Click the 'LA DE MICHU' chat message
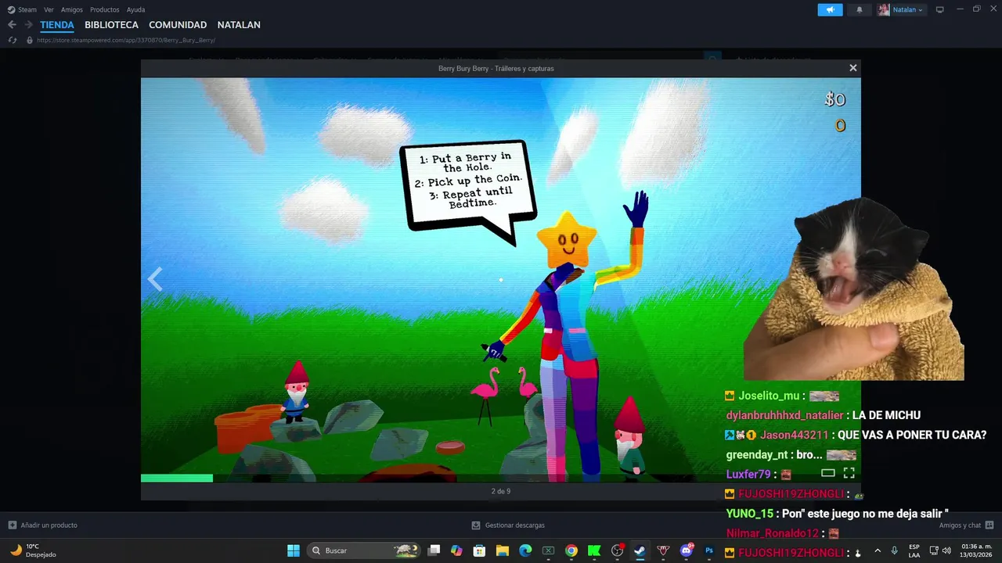This screenshot has height=563, width=1002. click(x=887, y=415)
